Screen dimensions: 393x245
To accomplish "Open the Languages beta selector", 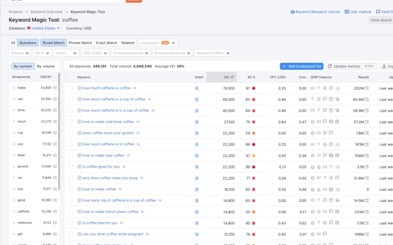I will (x=158, y=43).
